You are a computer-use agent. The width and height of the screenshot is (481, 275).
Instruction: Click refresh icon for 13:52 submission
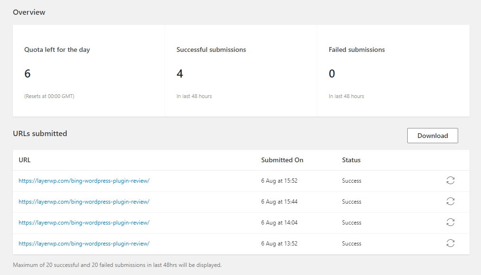[x=451, y=243]
